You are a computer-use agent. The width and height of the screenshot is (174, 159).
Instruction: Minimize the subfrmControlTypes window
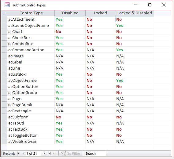(x=136, y=5)
